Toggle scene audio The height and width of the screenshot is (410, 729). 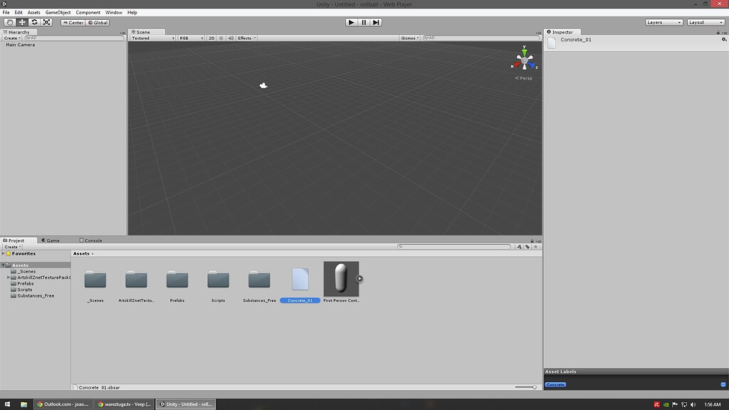[x=230, y=38]
